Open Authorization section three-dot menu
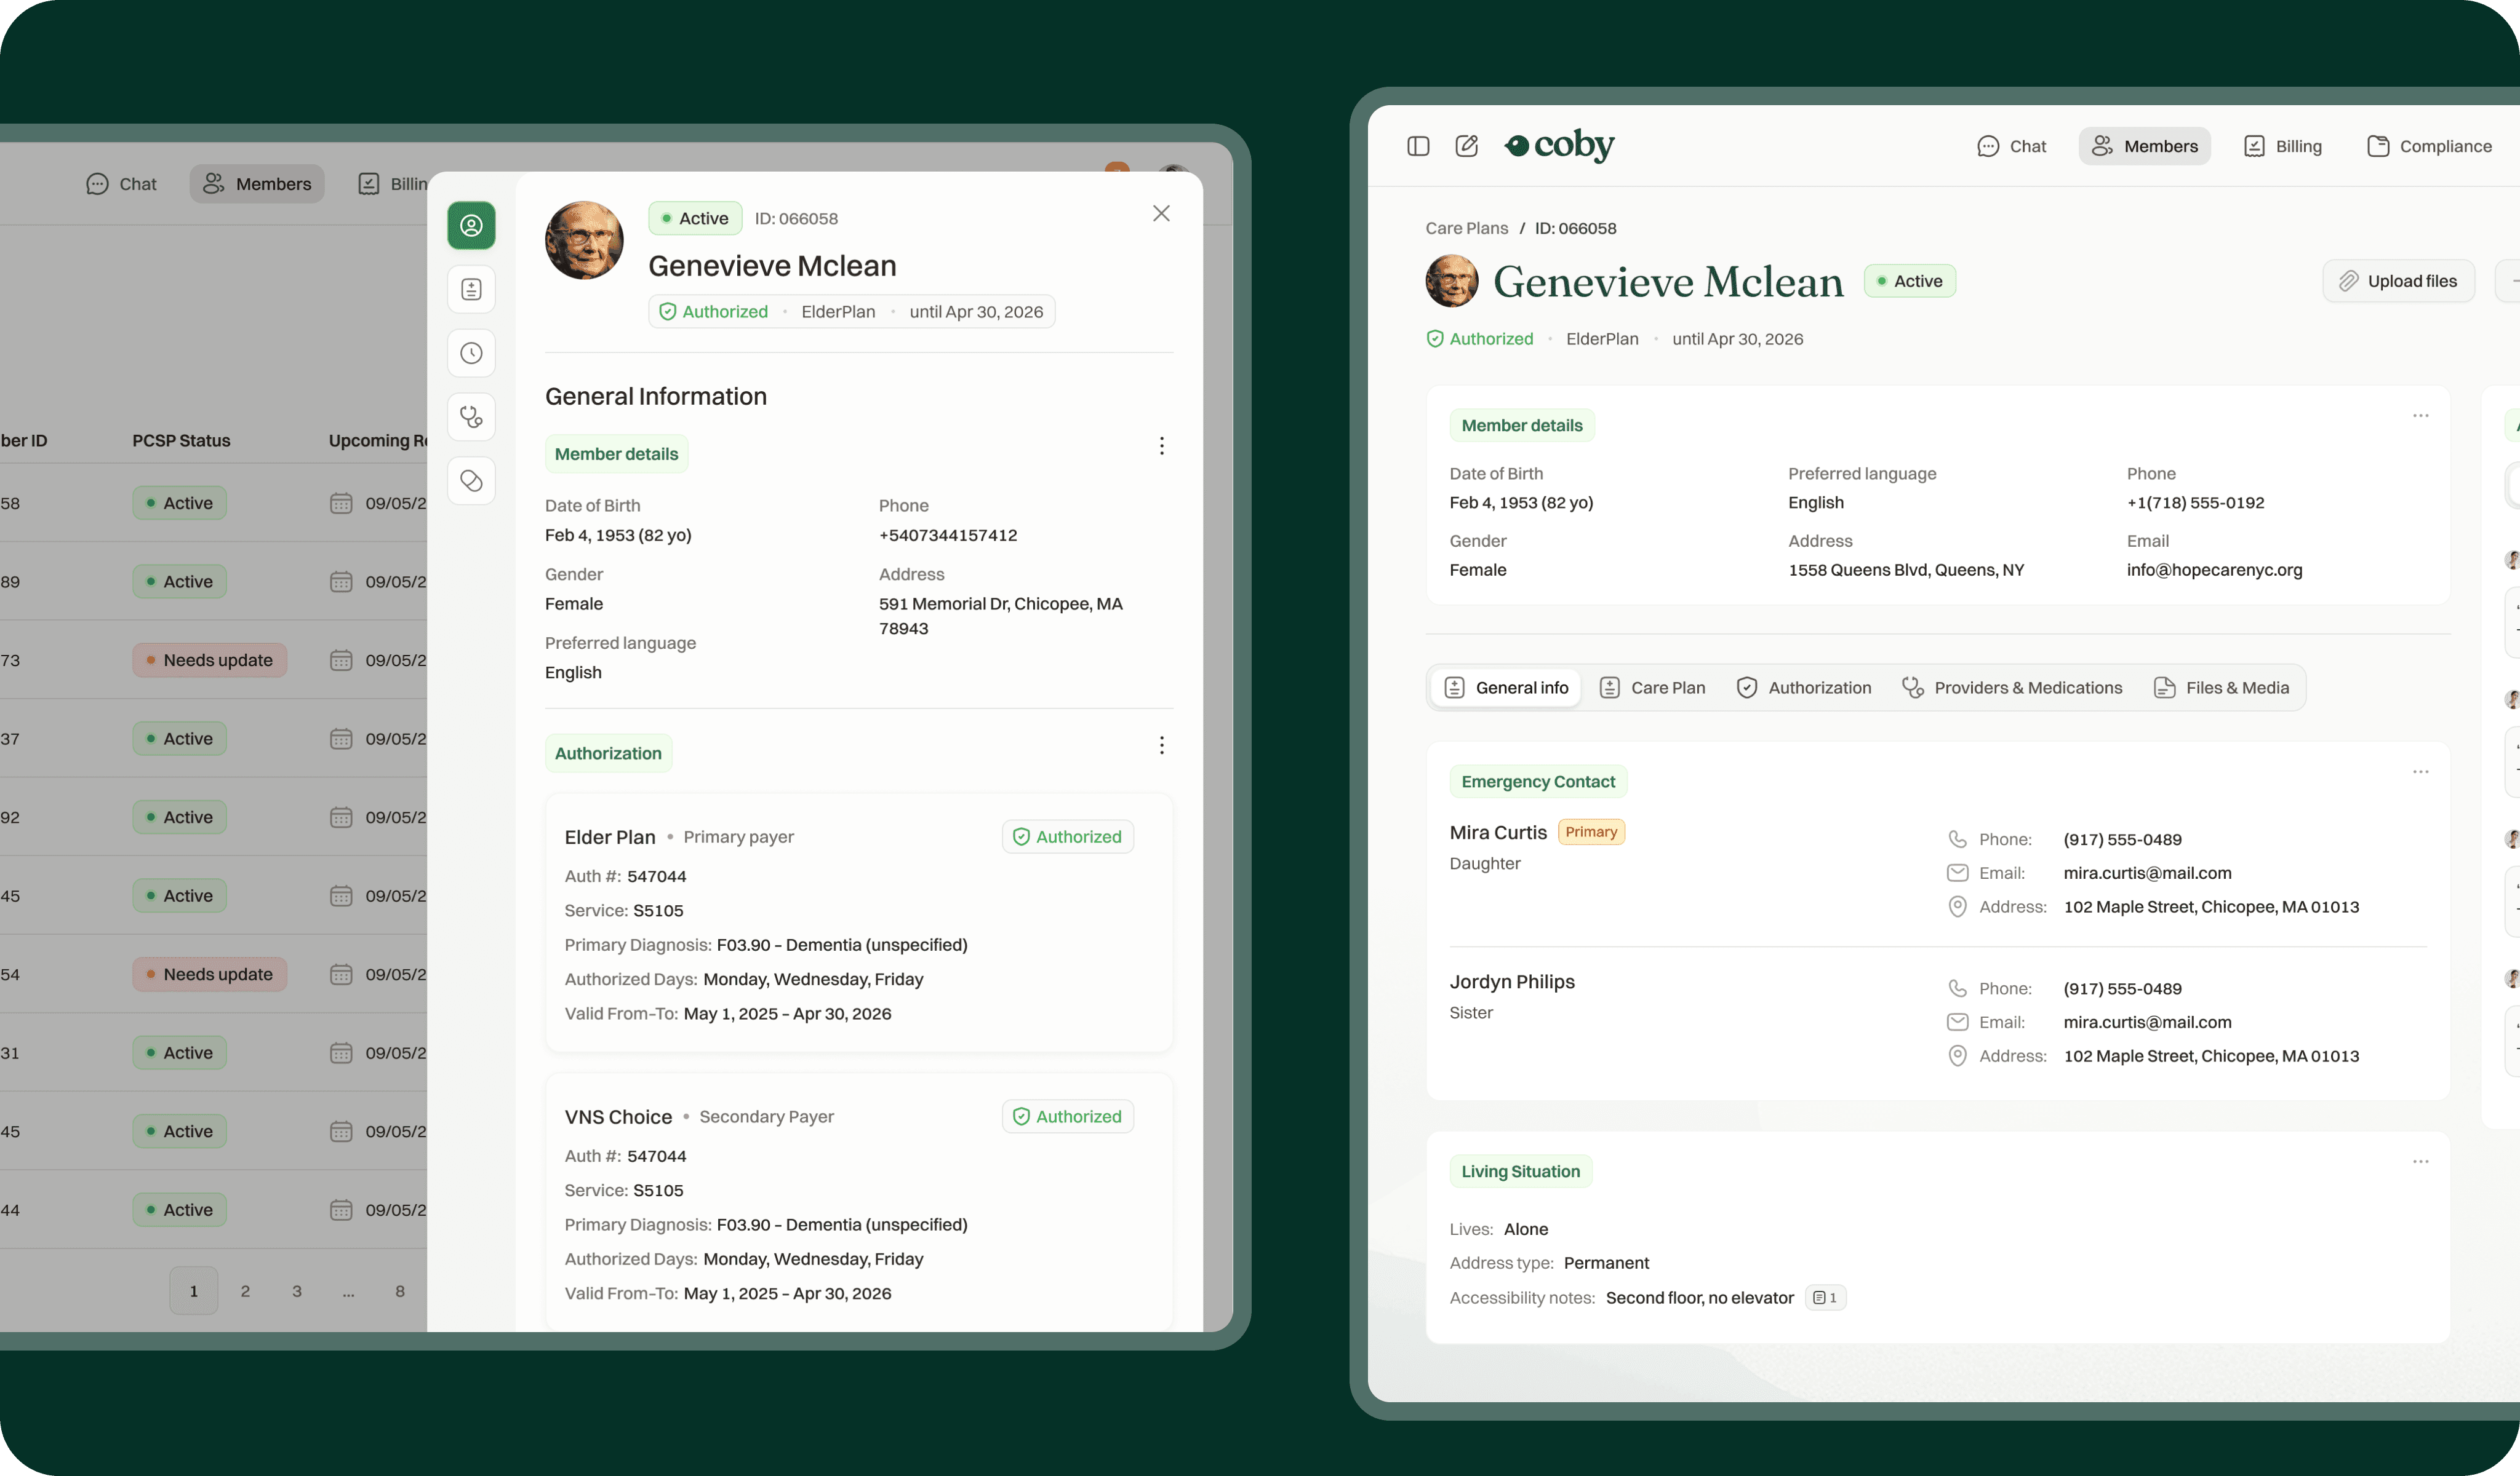Image resolution: width=2520 pixels, height=1476 pixels. click(1161, 745)
